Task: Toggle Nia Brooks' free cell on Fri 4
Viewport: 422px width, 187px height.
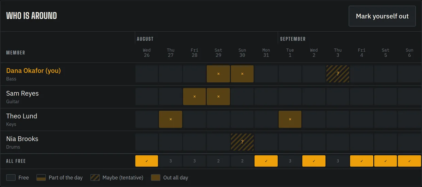Action: [x=361, y=142]
